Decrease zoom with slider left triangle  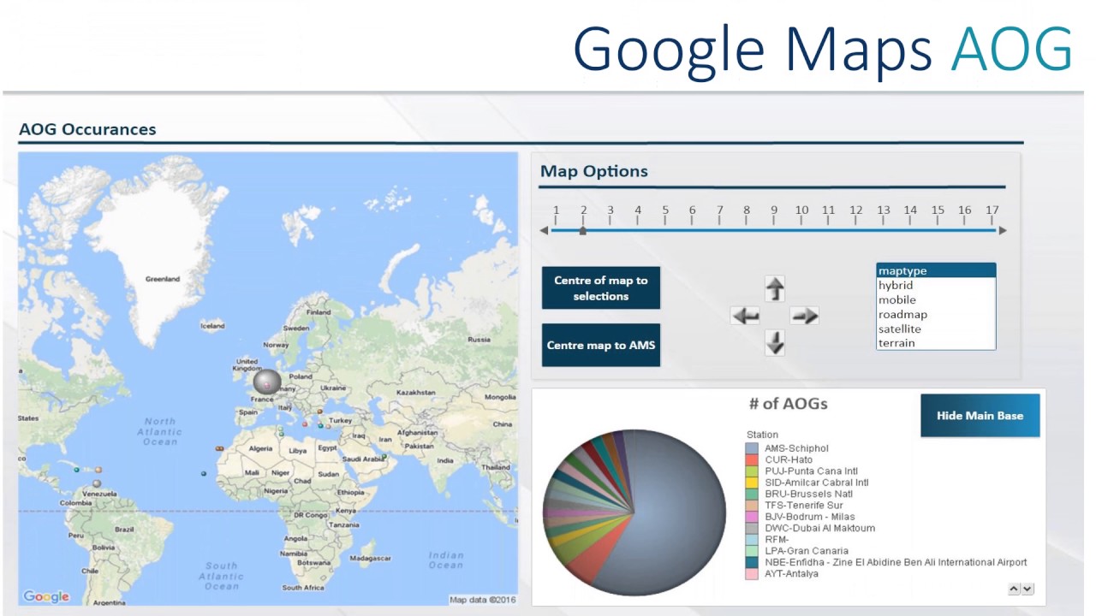click(x=544, y=230)
